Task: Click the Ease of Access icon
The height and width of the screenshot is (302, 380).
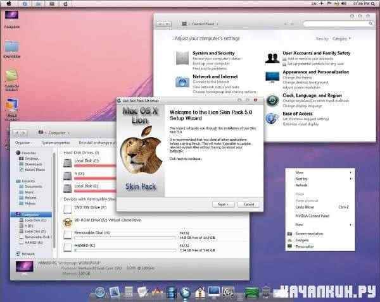Action: click(272, 119)
